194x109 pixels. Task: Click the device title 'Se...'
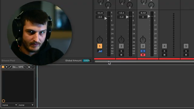(15, 67)
